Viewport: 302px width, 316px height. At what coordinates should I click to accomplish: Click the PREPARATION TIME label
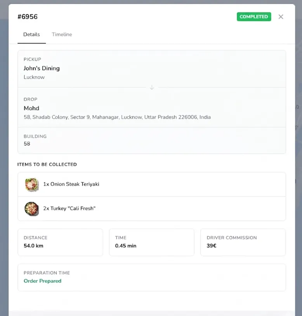click(47, 273)
